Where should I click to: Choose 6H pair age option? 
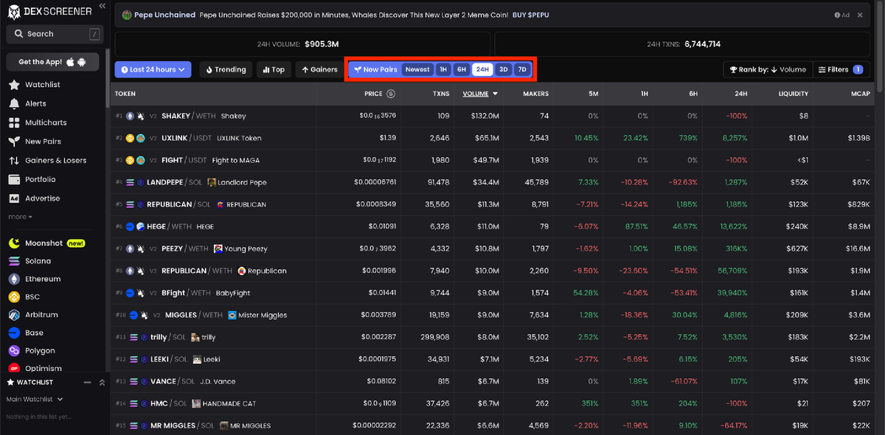tap(461, 69)
